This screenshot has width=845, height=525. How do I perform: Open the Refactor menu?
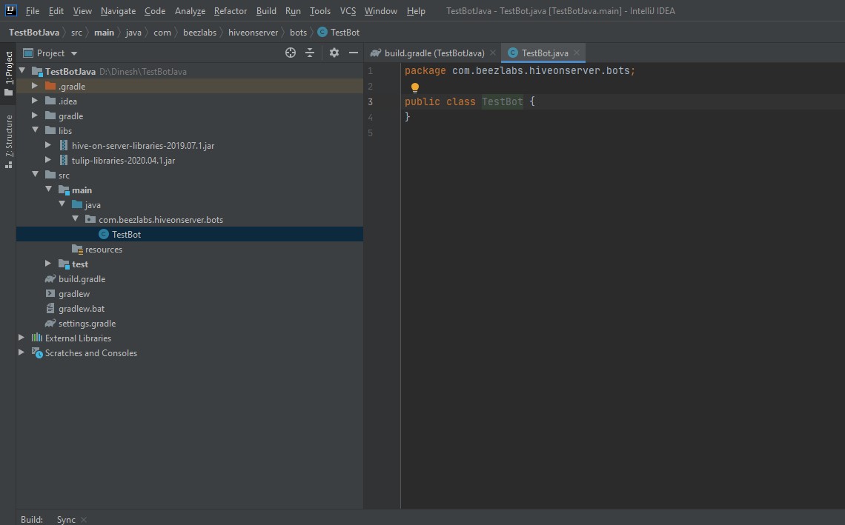230,11
